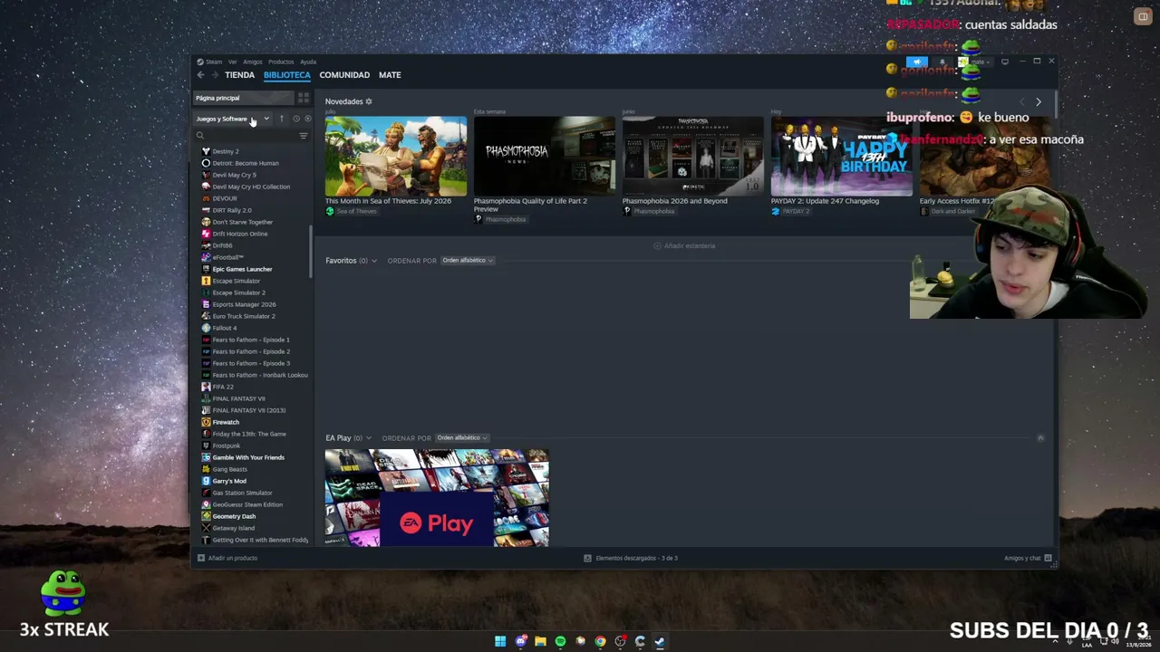The height and width of the screenshot is (652, 1160).
Task: Open Windows Start menu
Action: (500, 641)
